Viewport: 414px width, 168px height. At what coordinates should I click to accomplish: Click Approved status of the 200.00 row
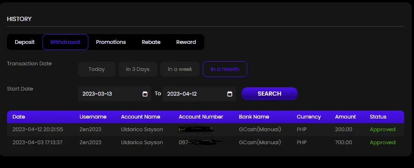click(383, 129)
